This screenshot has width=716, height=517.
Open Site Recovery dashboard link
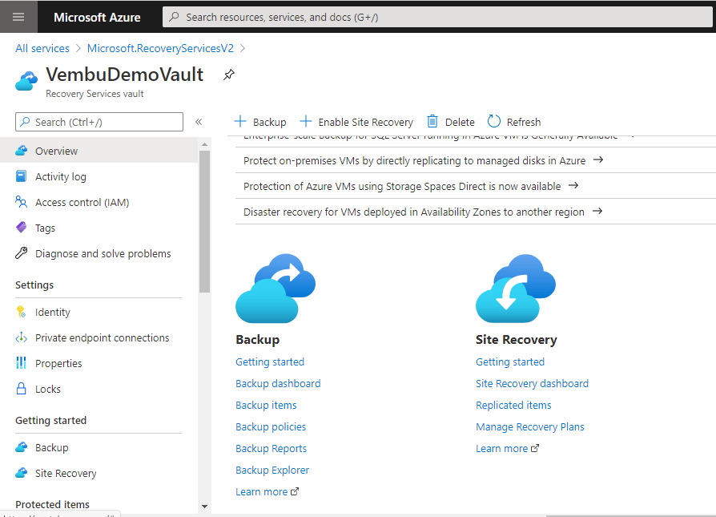click(x=532, y=383)
